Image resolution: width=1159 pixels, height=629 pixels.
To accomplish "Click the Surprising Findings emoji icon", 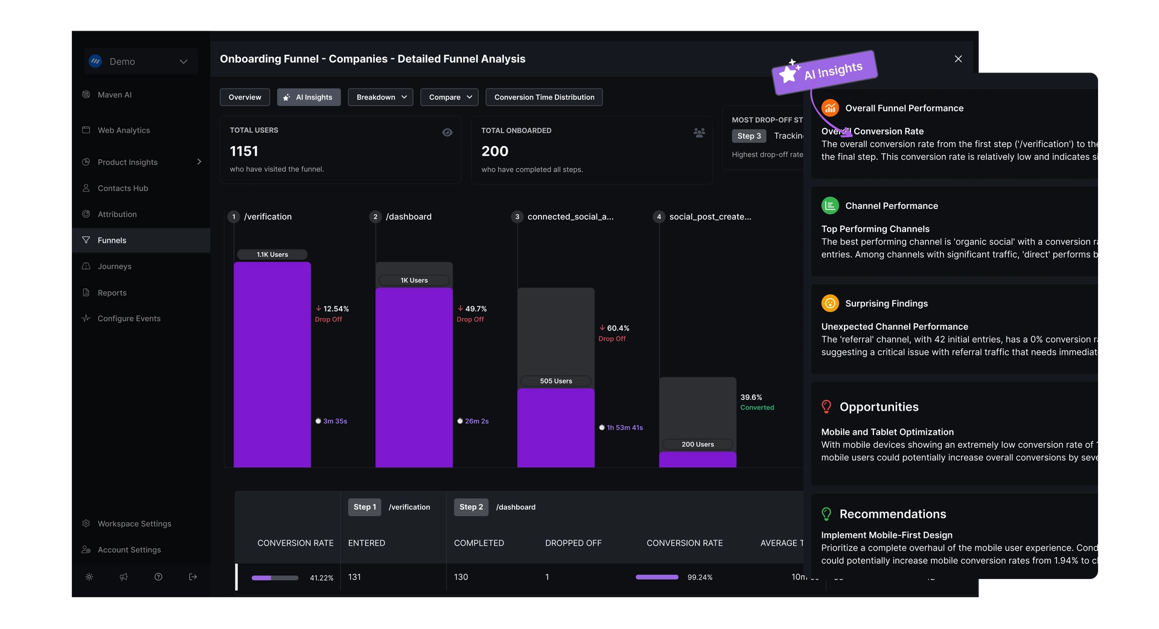I will pyautogui.click(x=830, y=303).
